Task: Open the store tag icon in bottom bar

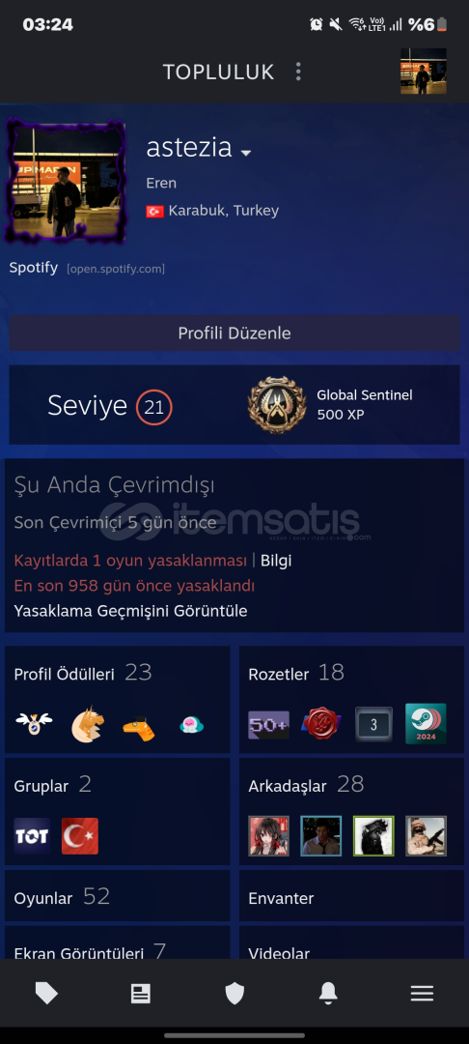Action: pos(46,994)
